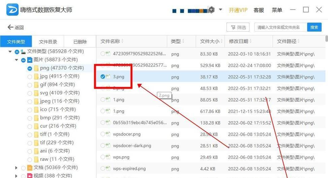Select the tiff folder icon

point(36,134)
